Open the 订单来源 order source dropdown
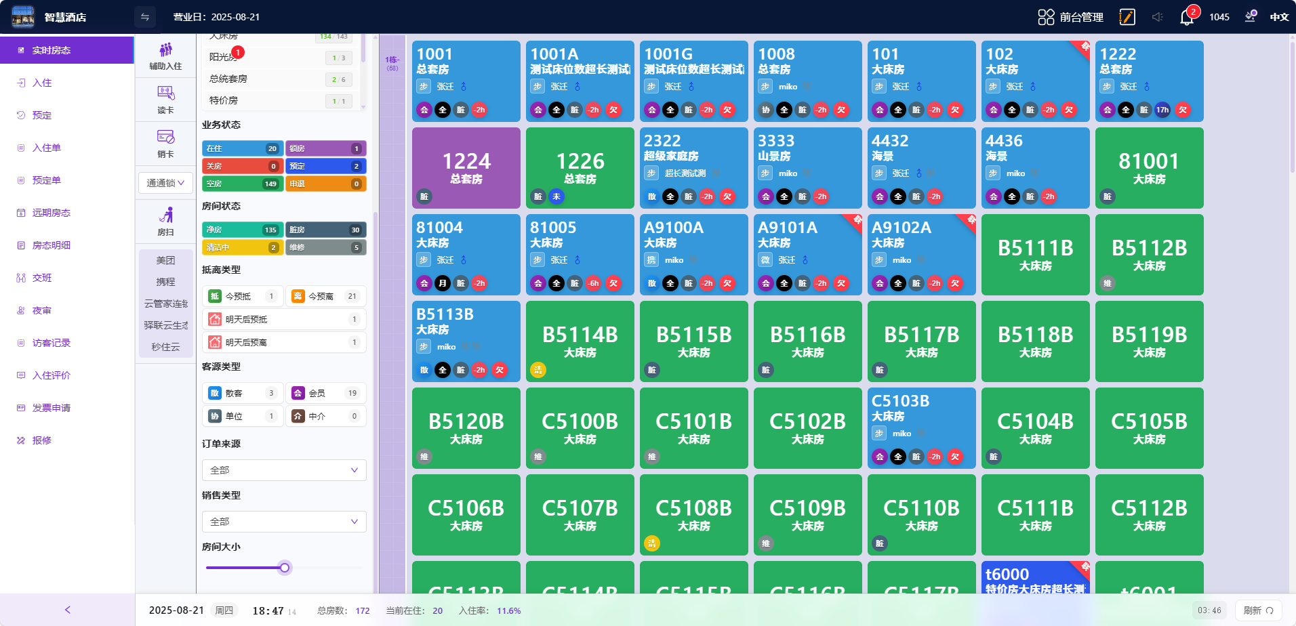Image resolution: width=1296 pixels, height=626 pixels. pyautogui.click(x=284, y=470)
